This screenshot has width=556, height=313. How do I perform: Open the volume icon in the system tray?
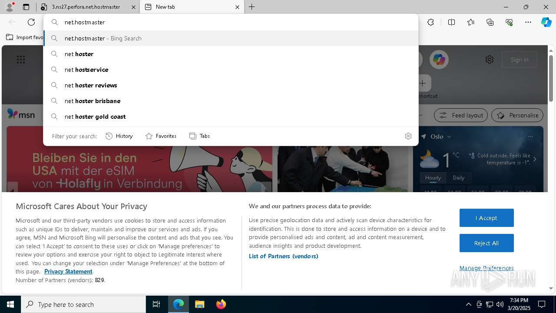tap(500, 304)
